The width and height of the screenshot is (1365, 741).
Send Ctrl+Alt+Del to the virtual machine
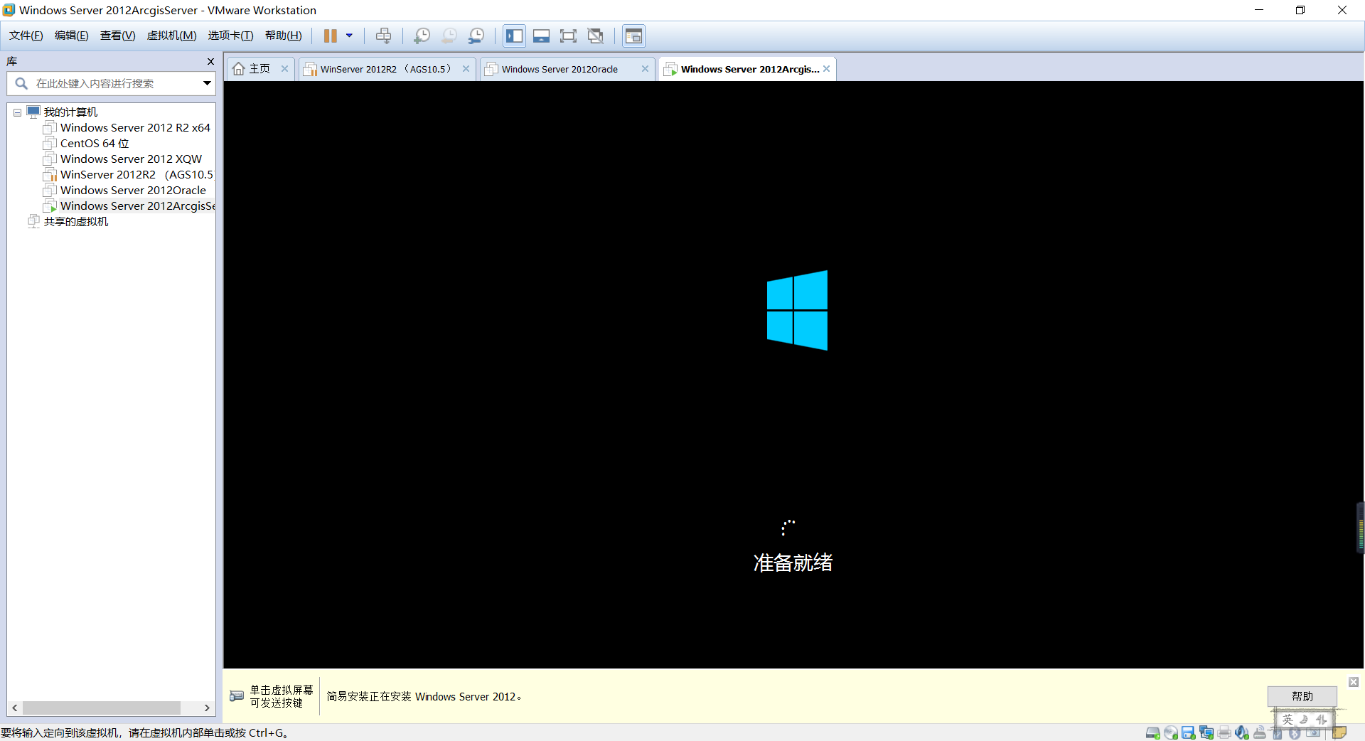click(x=384, y=36)
